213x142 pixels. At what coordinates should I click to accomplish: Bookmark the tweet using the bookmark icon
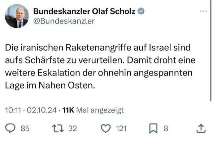pos(153,128)
